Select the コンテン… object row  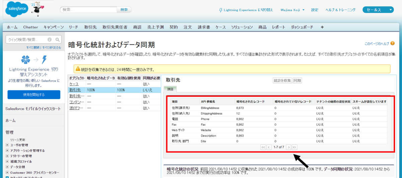[x=115, y=102]
